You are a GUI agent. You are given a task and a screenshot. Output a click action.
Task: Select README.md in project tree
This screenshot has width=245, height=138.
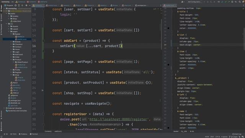15,103
